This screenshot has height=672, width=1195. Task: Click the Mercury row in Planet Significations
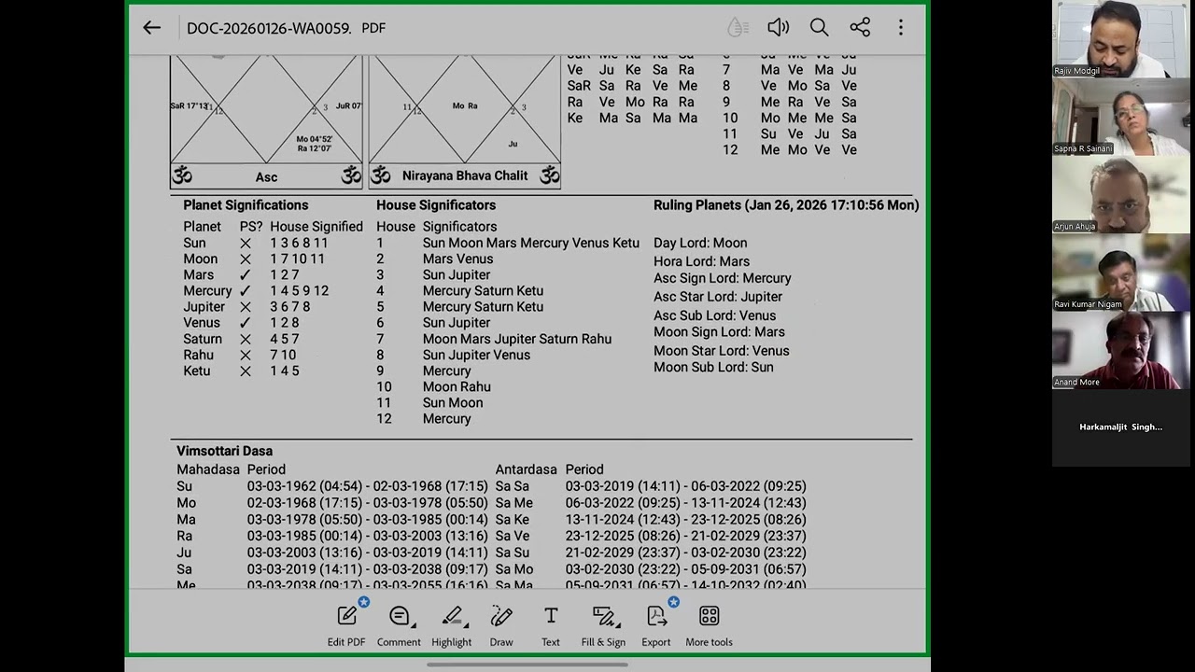tap(256, 291)
